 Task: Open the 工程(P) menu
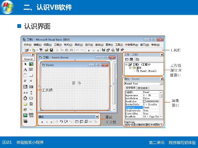point(58,45)
